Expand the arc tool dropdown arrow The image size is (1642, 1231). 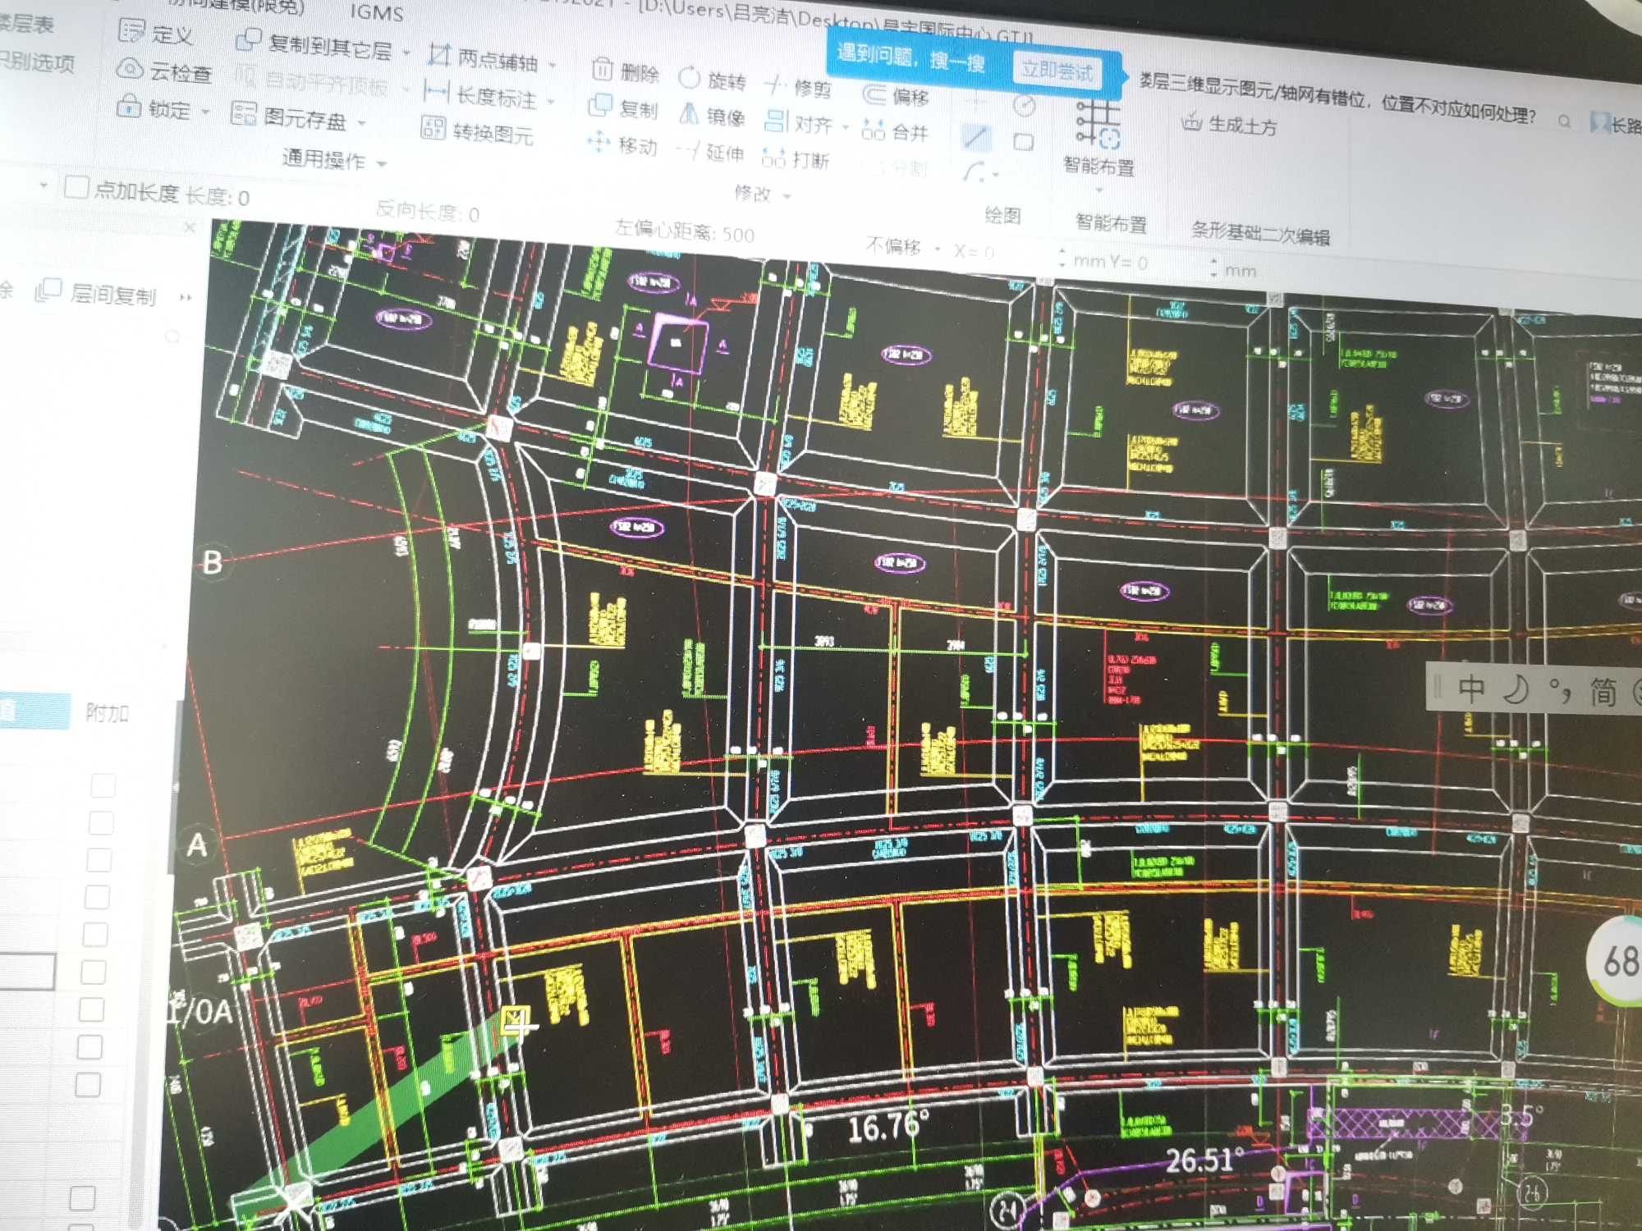996,175
